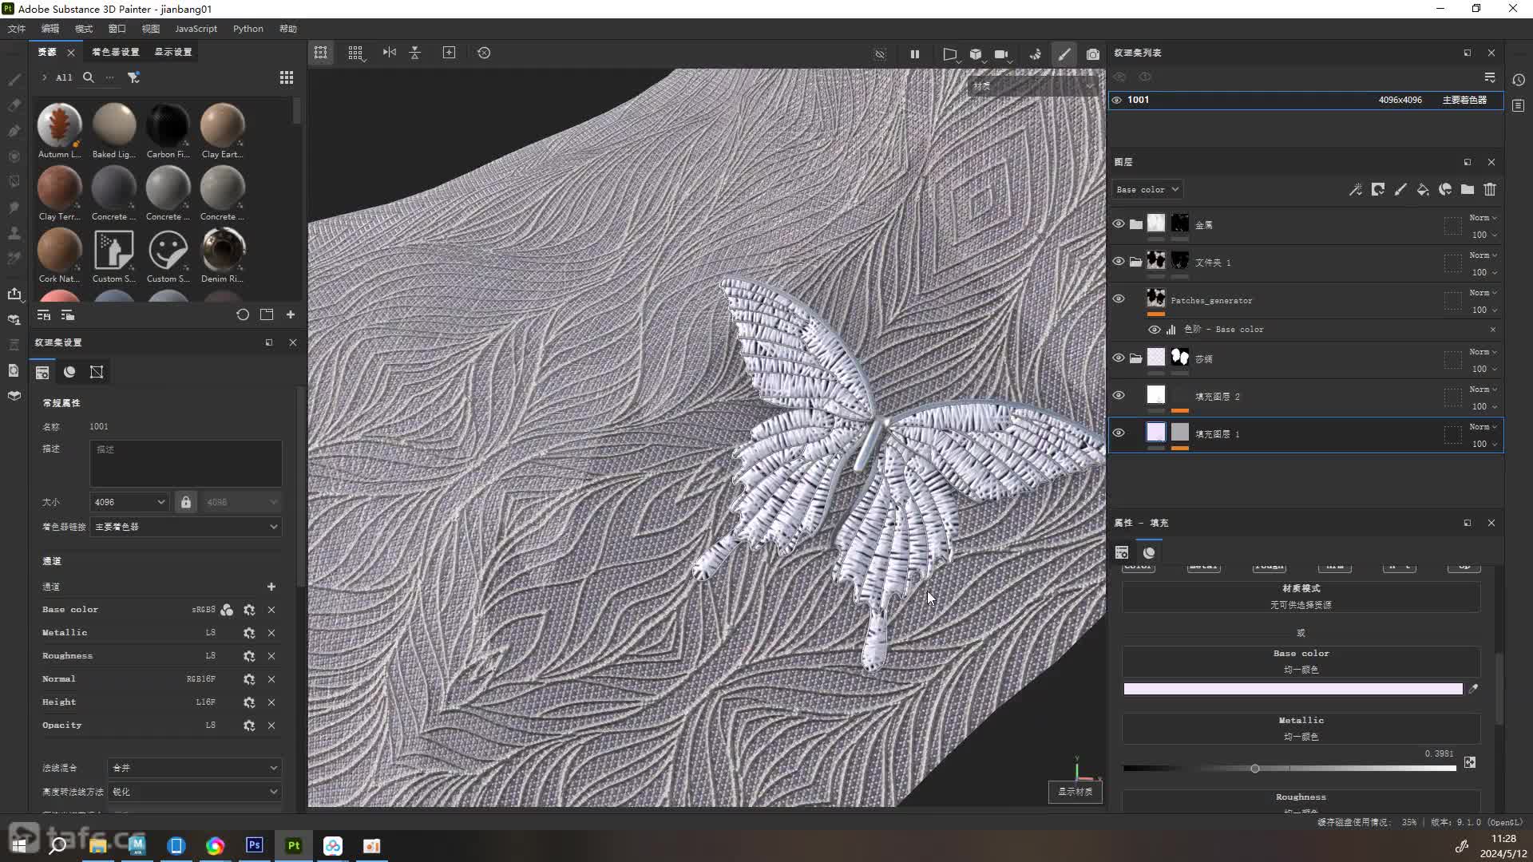
Task: Open the size 4096 dropdown
Action: 129,502
